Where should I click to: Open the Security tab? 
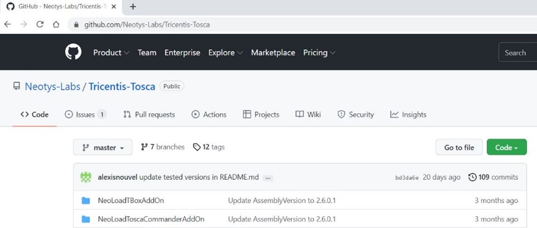coord(356,115)
